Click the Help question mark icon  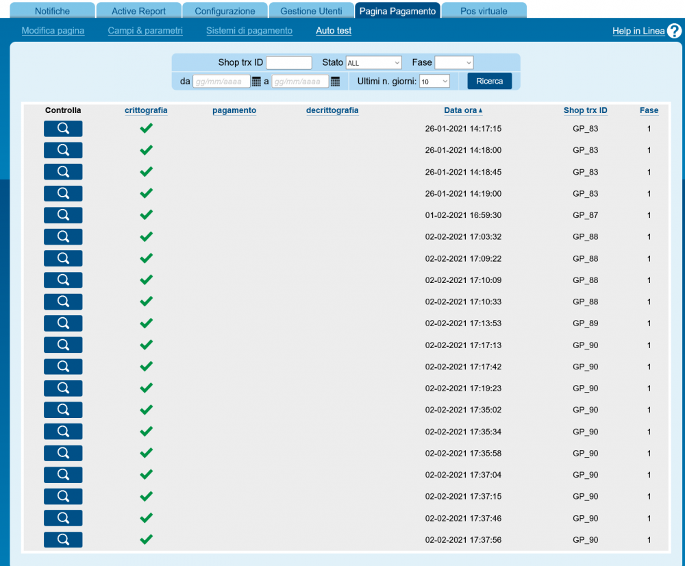click(675, 31)
